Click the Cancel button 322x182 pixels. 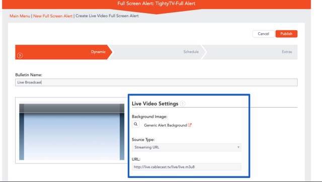pyautogui.click(x=263, y=34)
